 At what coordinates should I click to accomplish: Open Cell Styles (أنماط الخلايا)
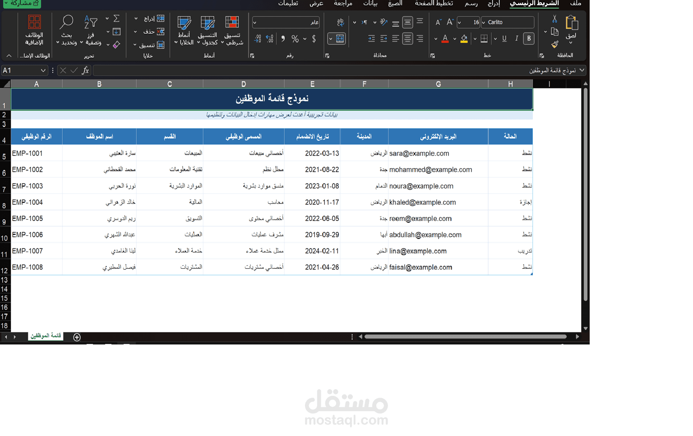pyautogui.click(x=184, y=31)
